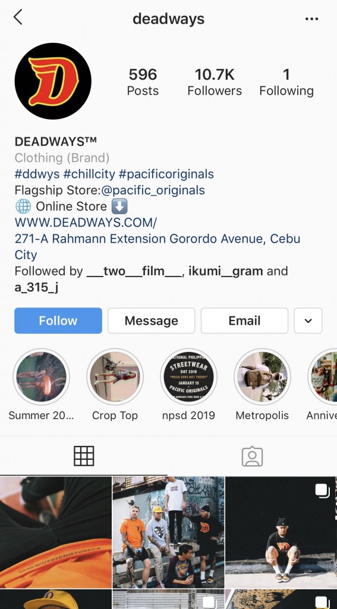
Task: Click the Message button
Action: tap(152, 321)
